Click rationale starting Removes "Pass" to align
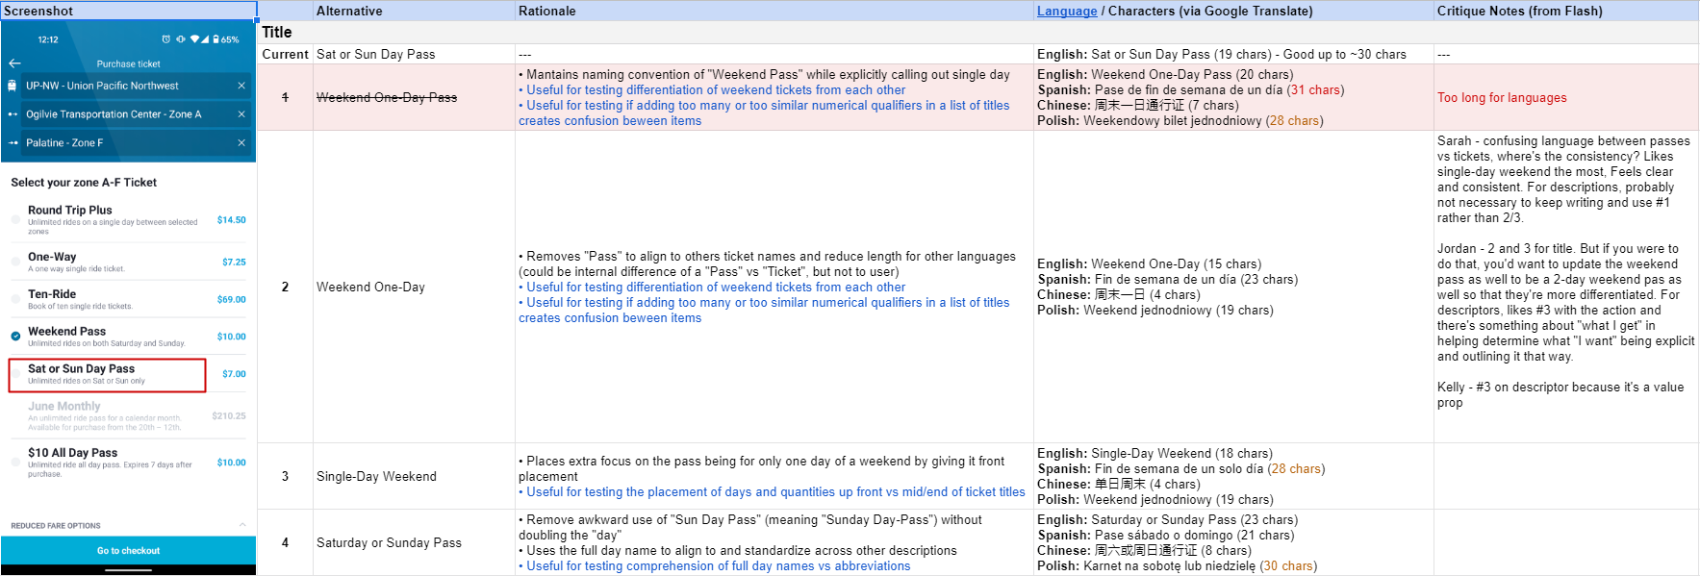The image size is (1700, 576). point(767,263)
